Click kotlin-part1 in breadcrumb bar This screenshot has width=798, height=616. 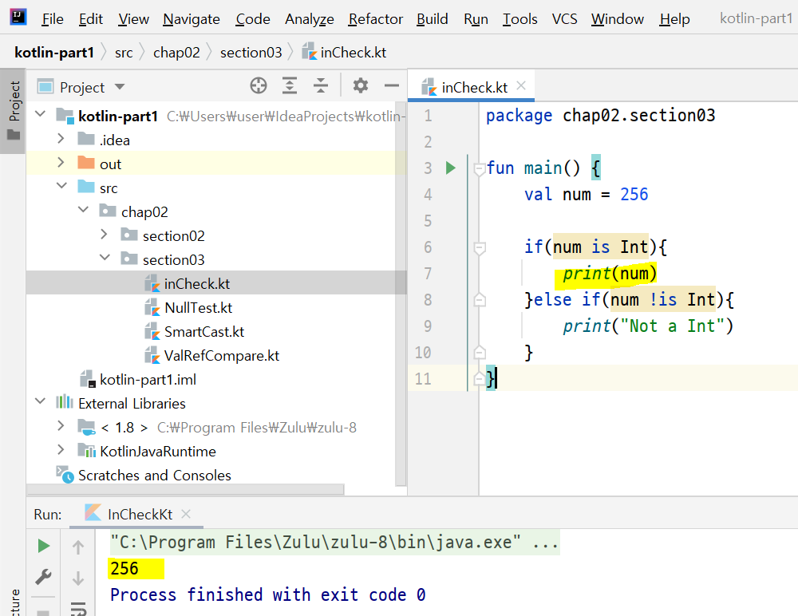(54, 53)
